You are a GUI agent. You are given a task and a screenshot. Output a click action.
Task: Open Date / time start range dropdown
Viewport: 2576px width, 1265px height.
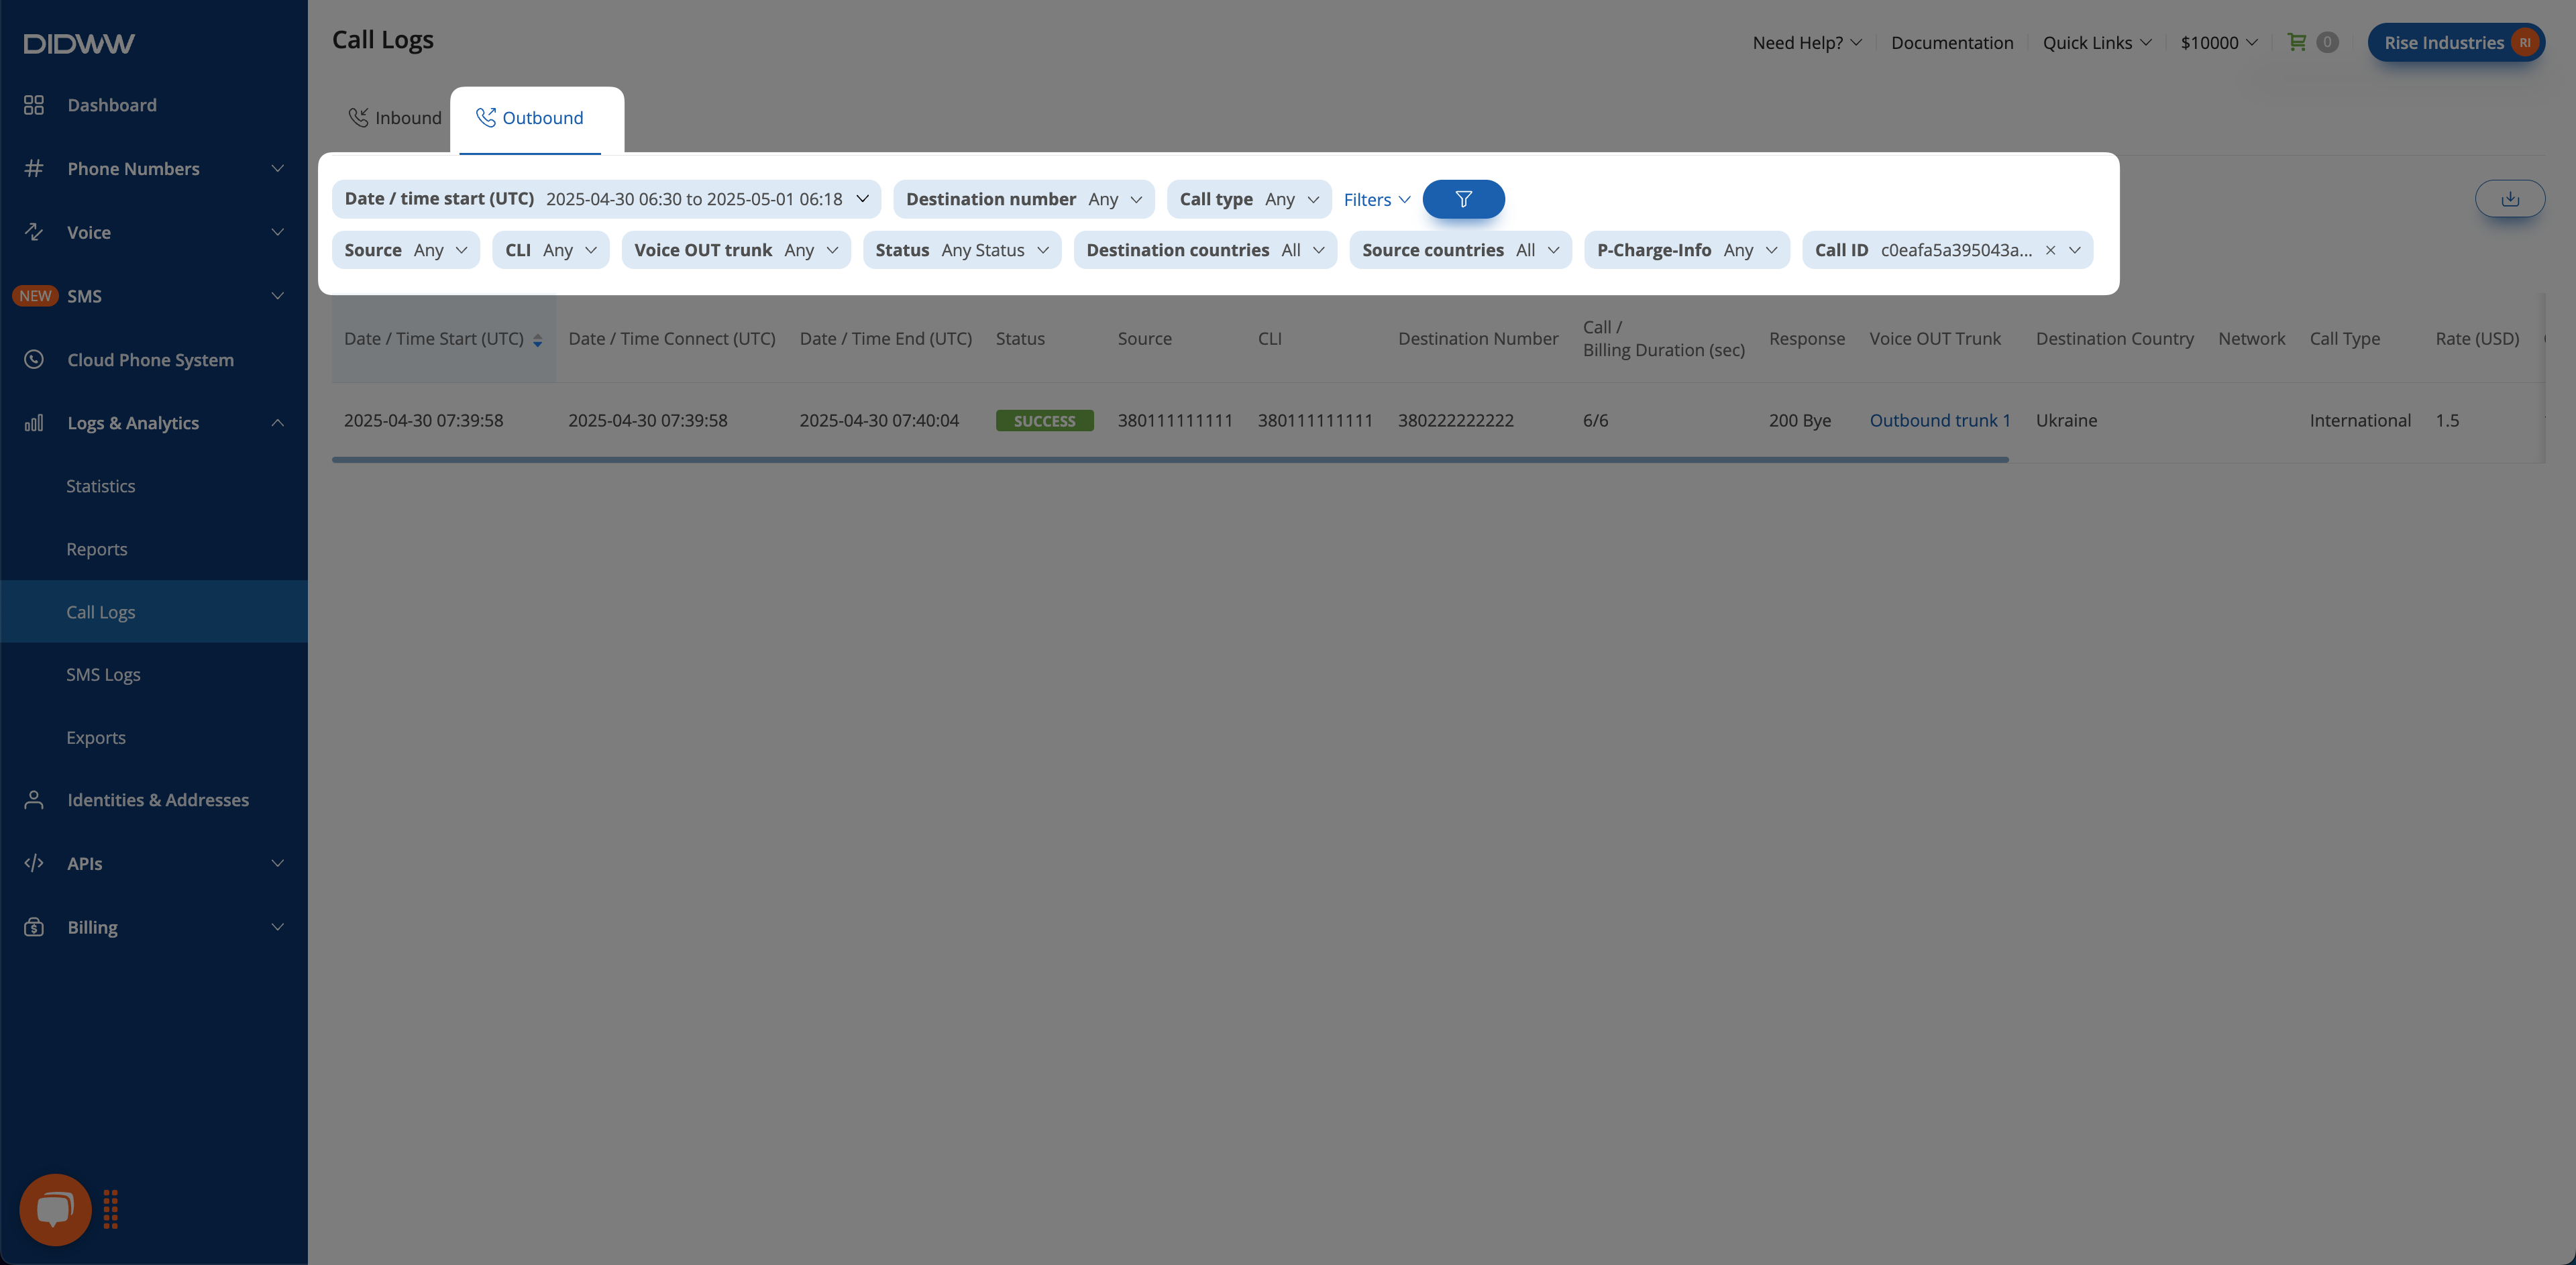point(606,199)
